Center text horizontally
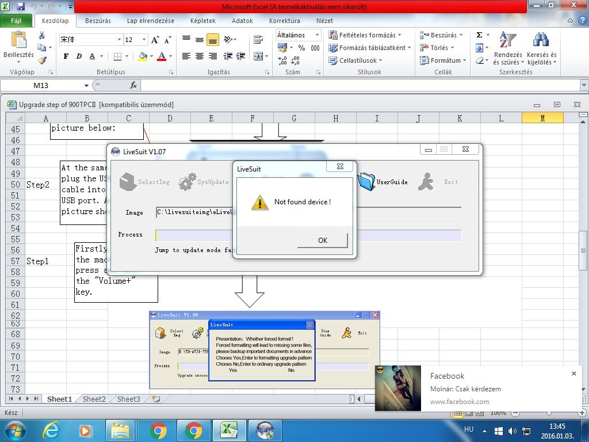This screenshot has width=589, height=442. tap(200, 56)
